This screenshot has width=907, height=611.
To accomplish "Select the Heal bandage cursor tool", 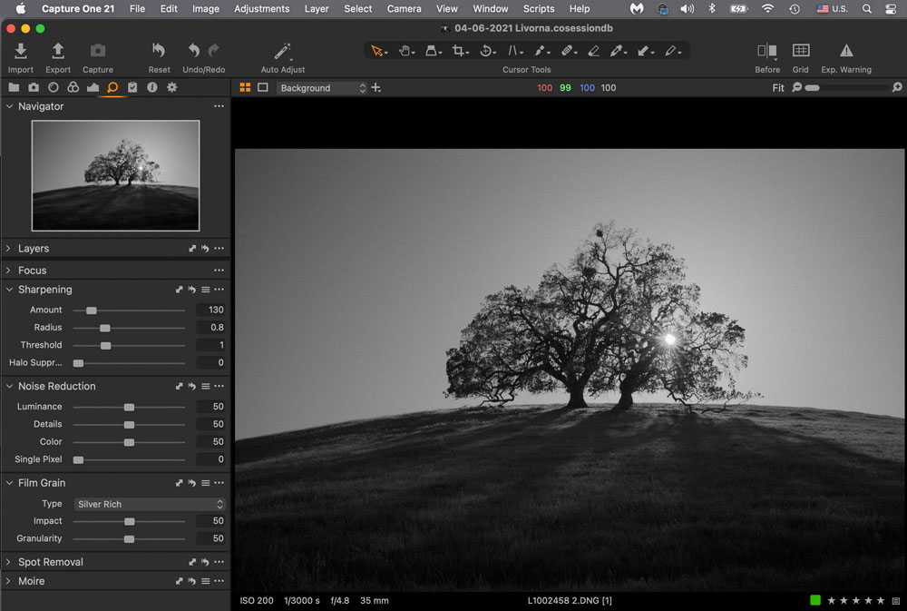I will tap(568, 51).
